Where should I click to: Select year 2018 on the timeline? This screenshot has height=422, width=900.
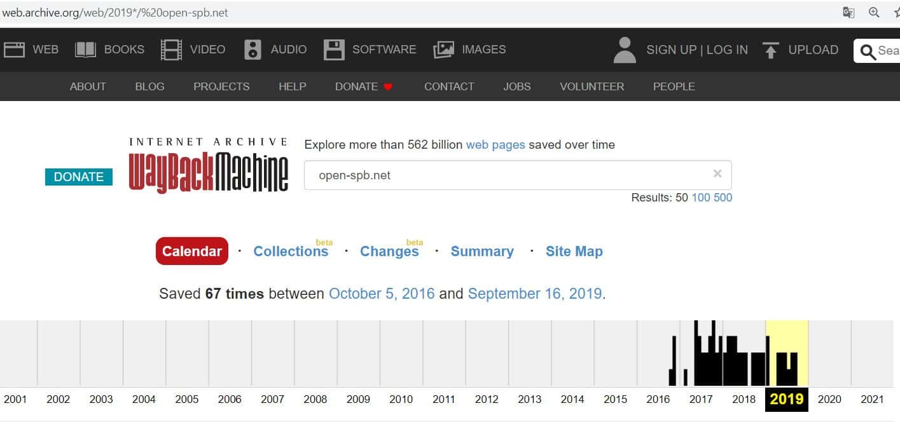coord(744,399)
